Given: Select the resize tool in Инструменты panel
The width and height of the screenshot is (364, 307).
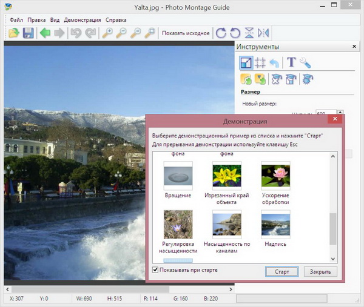Looking at the screenshot, I should (246, 62).
